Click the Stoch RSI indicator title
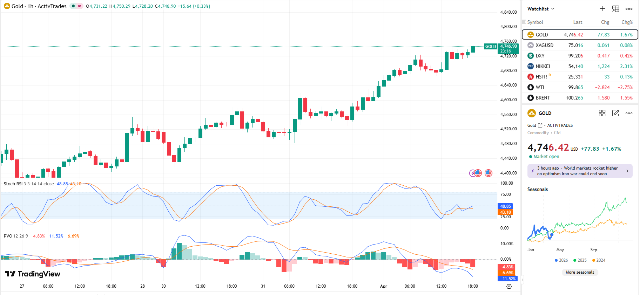 [13, 184]
